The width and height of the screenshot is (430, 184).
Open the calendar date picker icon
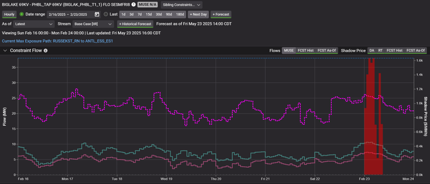pyautogui.click(x=97, y=14)
